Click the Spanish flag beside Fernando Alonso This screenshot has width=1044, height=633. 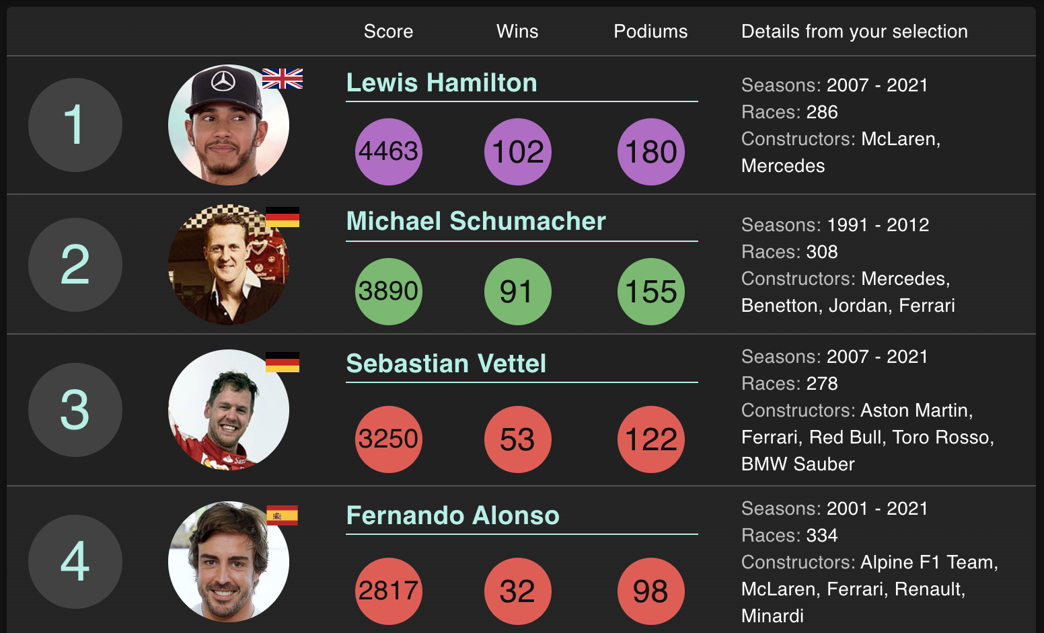click(x=283, y=515)
